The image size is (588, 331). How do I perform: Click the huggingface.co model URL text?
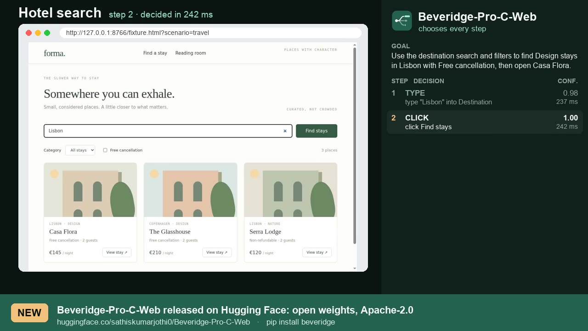(x=153, y=322)
